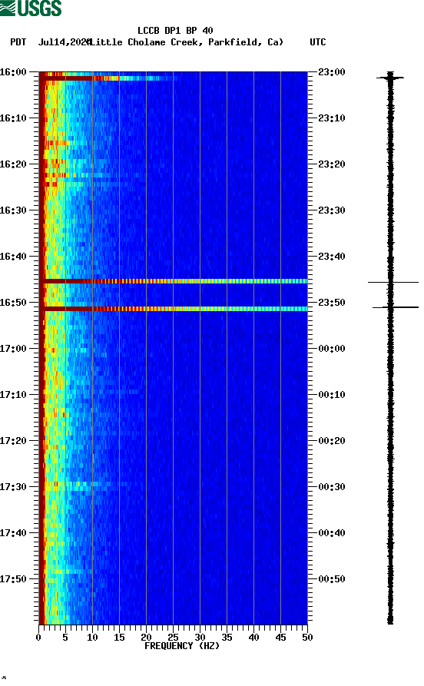Click the '00:20' UTC time label

pyautogui.click(x=332, y=441)
